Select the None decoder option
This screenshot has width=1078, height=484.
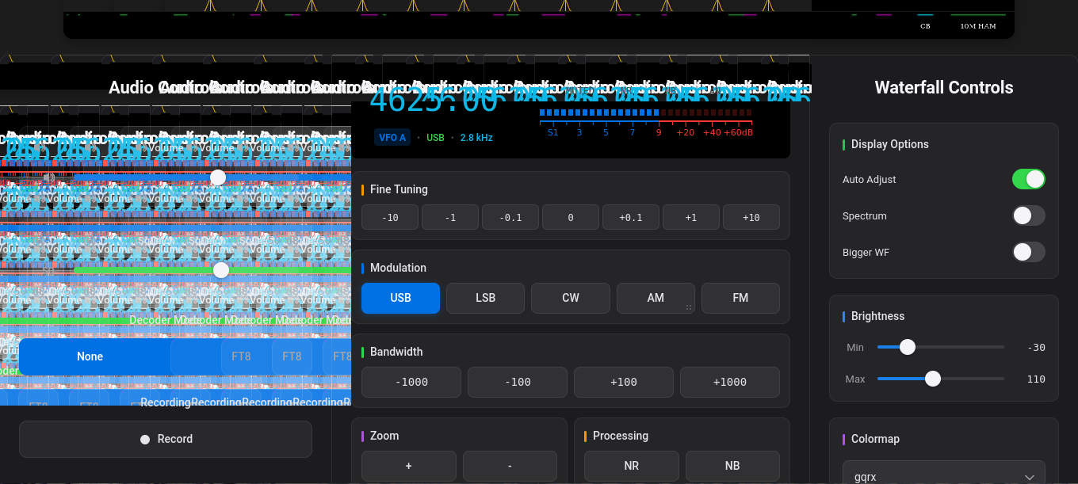pyautogui.click(x=90, y=356)
